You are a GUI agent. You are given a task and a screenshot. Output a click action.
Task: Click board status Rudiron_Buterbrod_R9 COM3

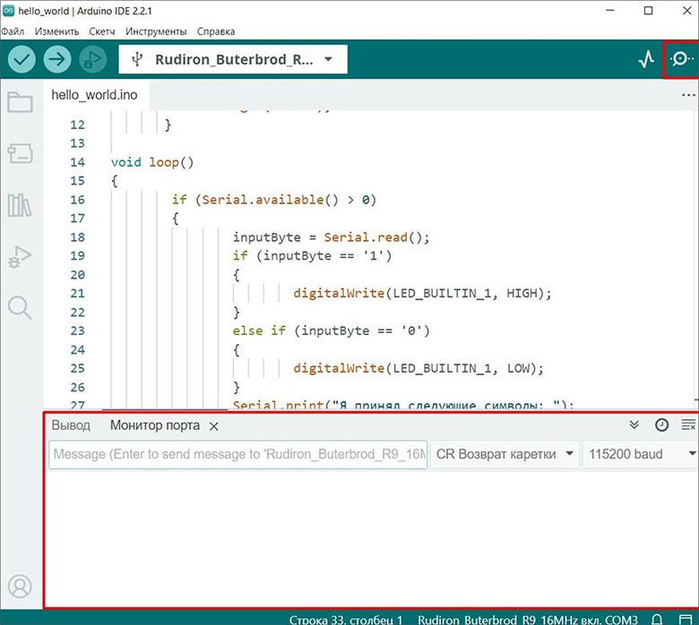528,620
